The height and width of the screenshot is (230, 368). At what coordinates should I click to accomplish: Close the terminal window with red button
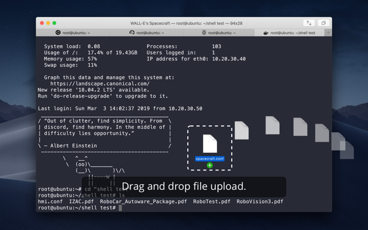pyautogui.click(x=42, y=23)
